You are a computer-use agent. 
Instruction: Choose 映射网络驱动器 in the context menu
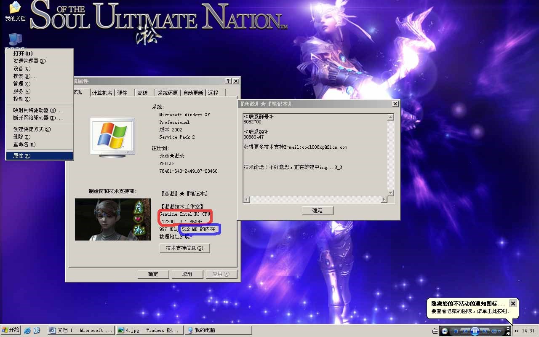coord(39,110)
